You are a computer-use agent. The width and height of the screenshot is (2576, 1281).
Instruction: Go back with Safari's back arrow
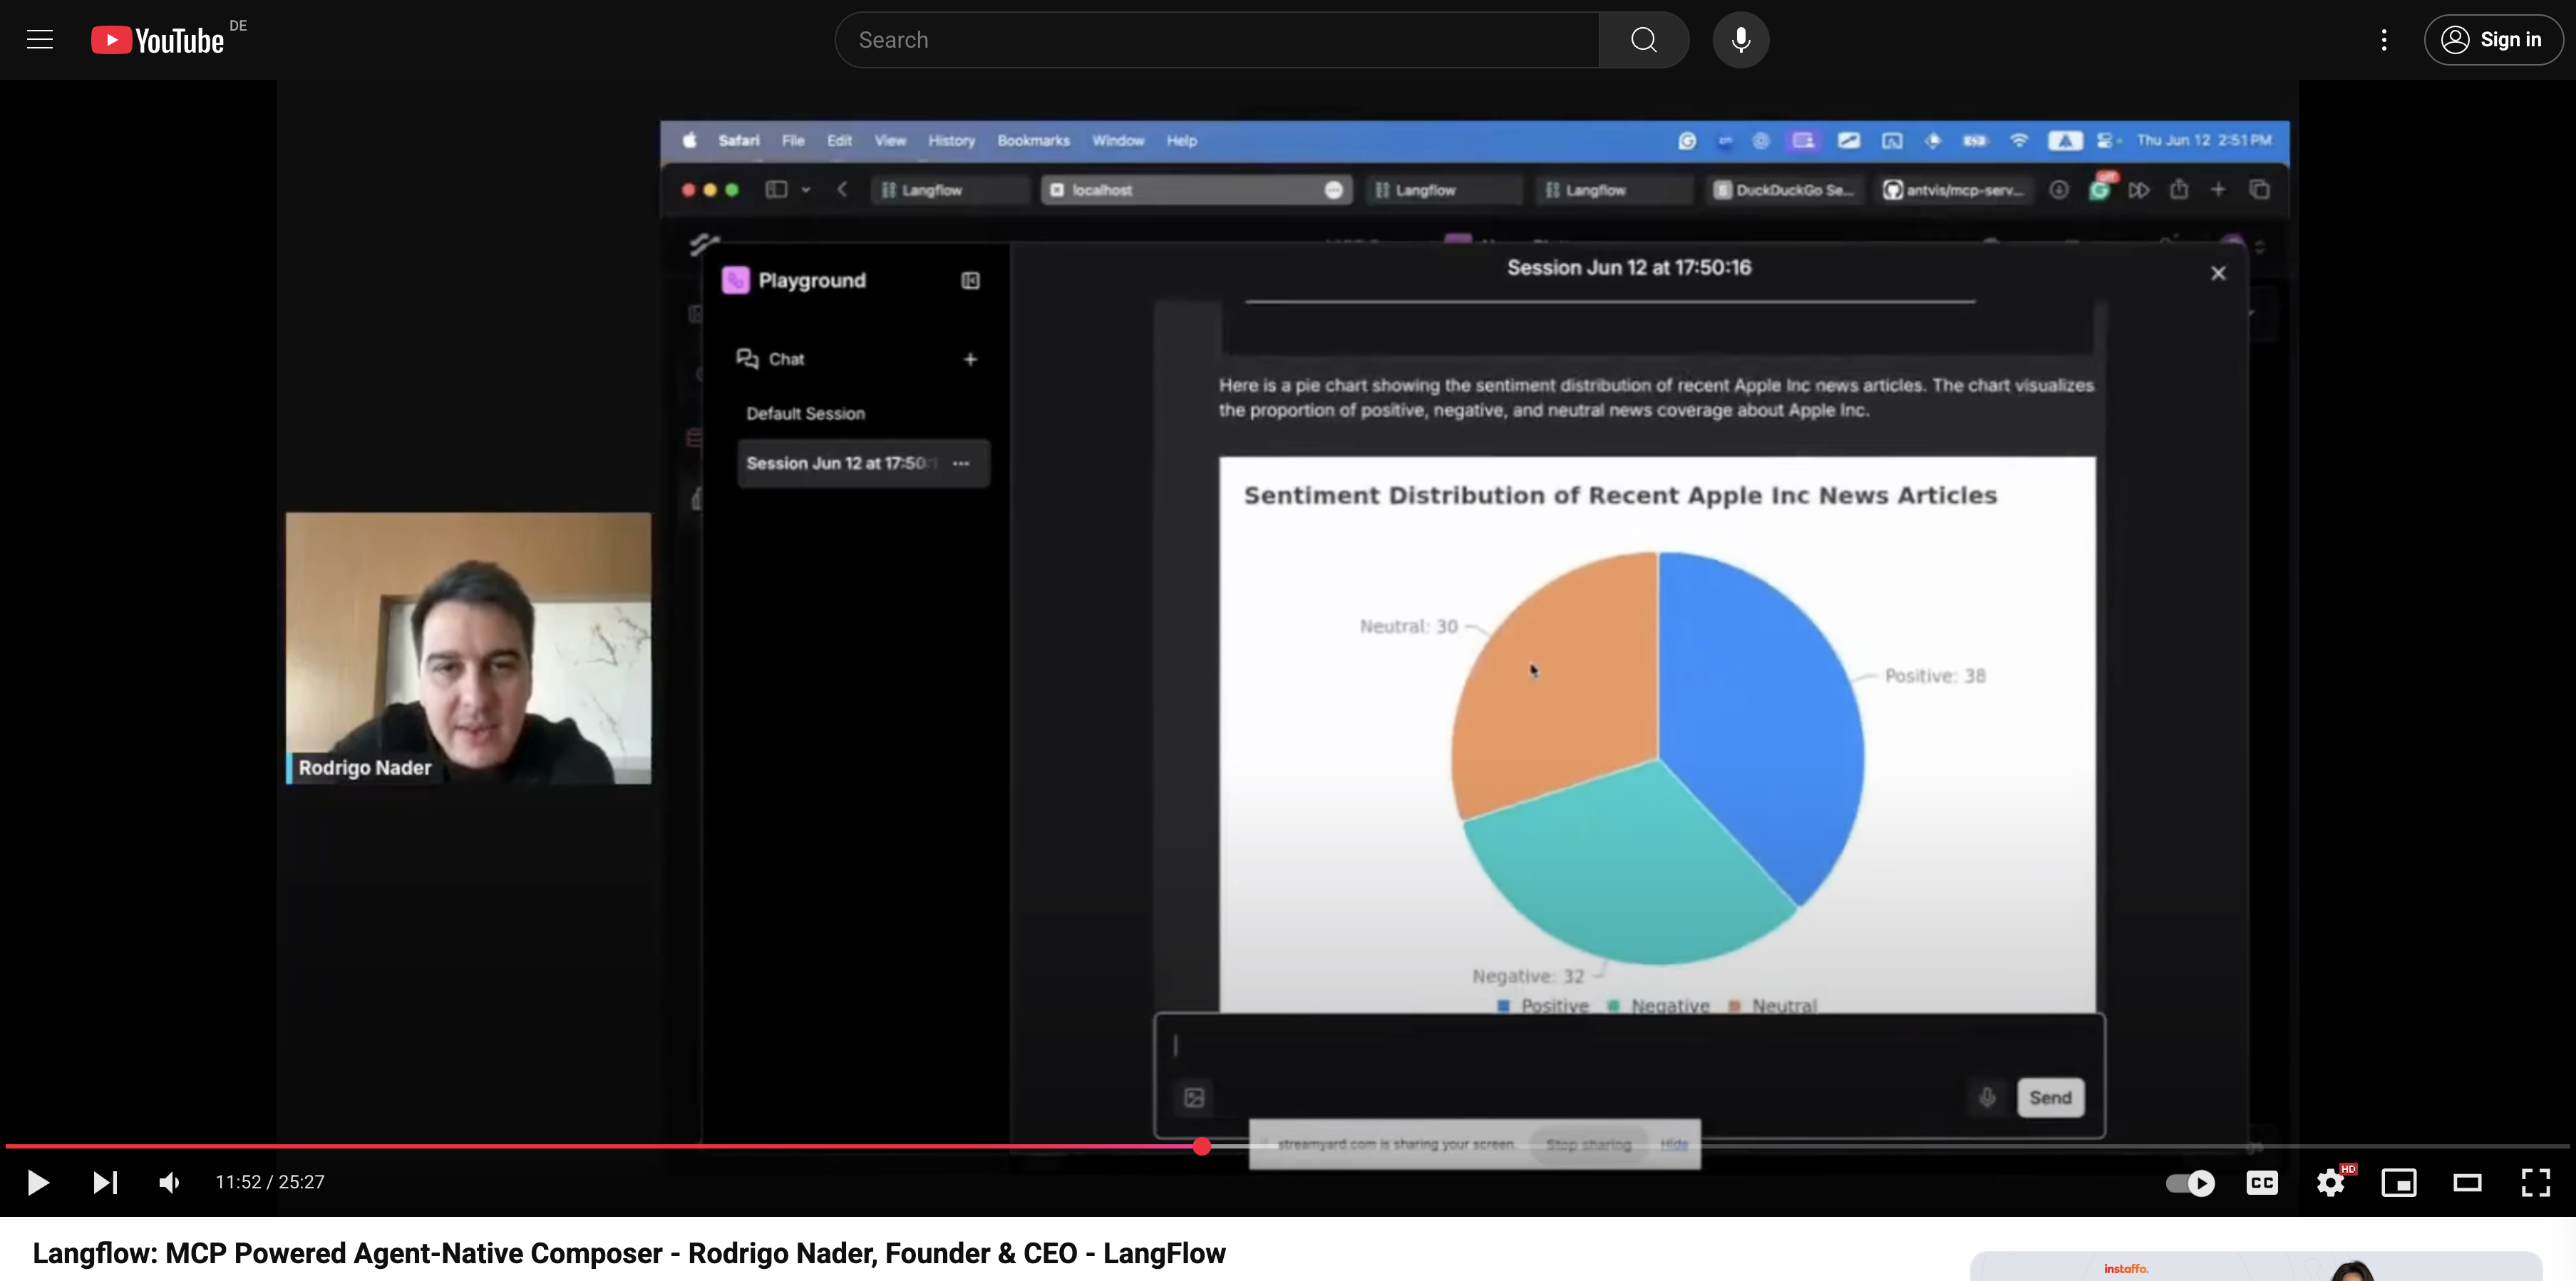(x=842, y=189)
